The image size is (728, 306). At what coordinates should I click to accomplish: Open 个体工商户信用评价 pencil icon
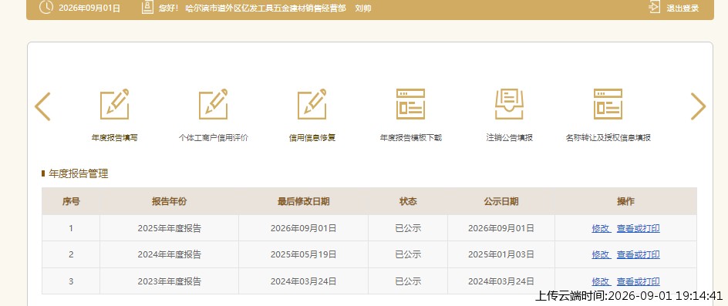pos(213,104)
